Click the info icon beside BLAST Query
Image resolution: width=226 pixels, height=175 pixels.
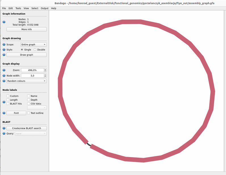click(4, 134)
